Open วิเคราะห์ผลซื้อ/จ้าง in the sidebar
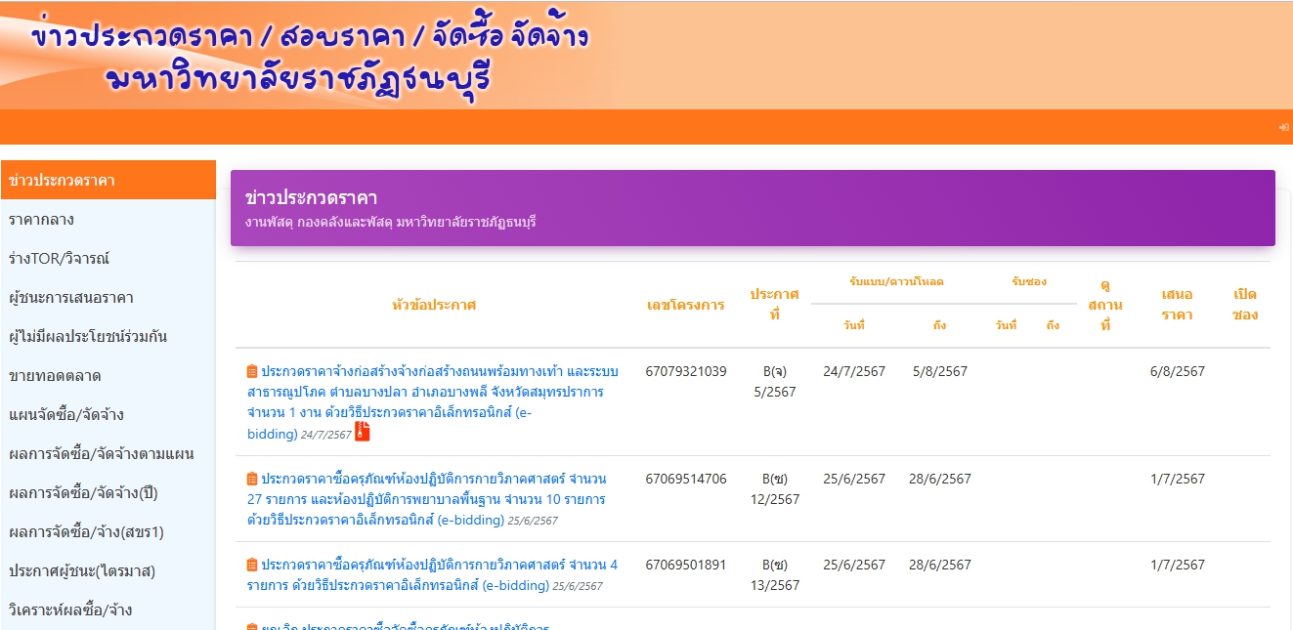The width and height of the screenshot is (1293, 630). click(x=108, y=609)
